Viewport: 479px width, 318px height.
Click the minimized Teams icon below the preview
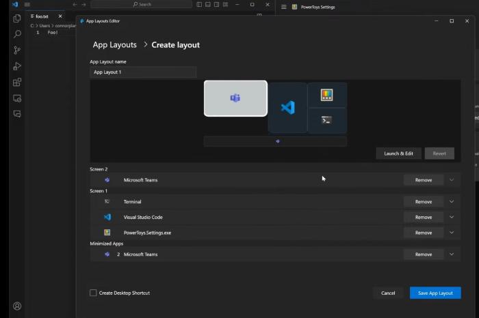(x=278, y=141)
